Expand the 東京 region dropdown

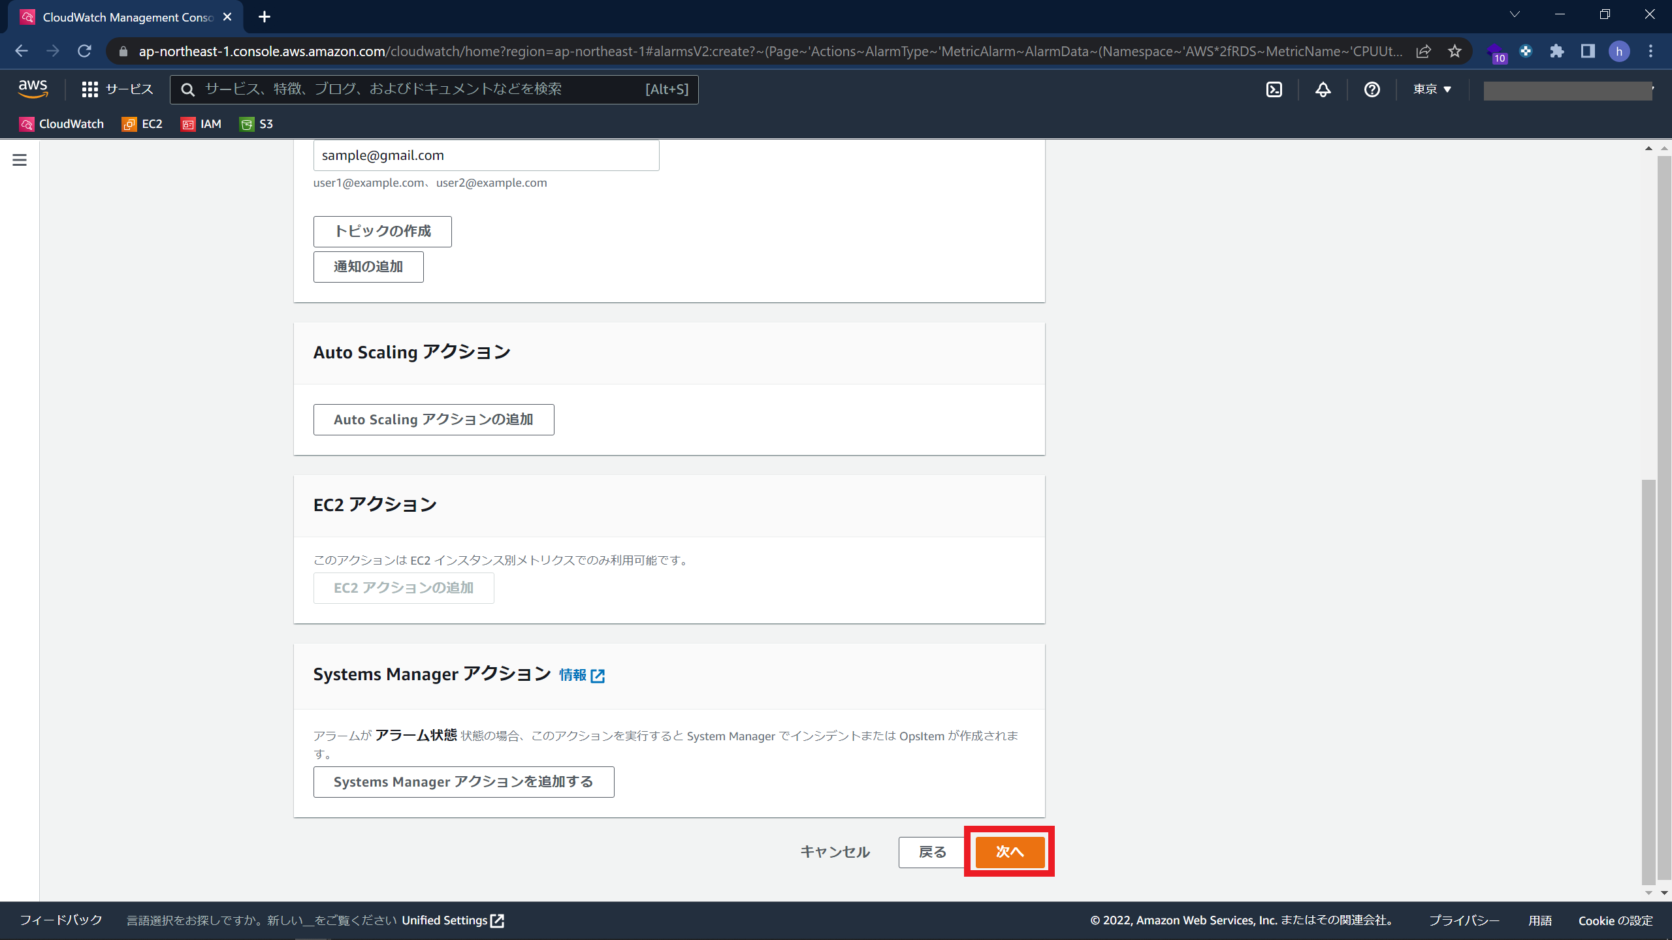(x=1432, y=89)
